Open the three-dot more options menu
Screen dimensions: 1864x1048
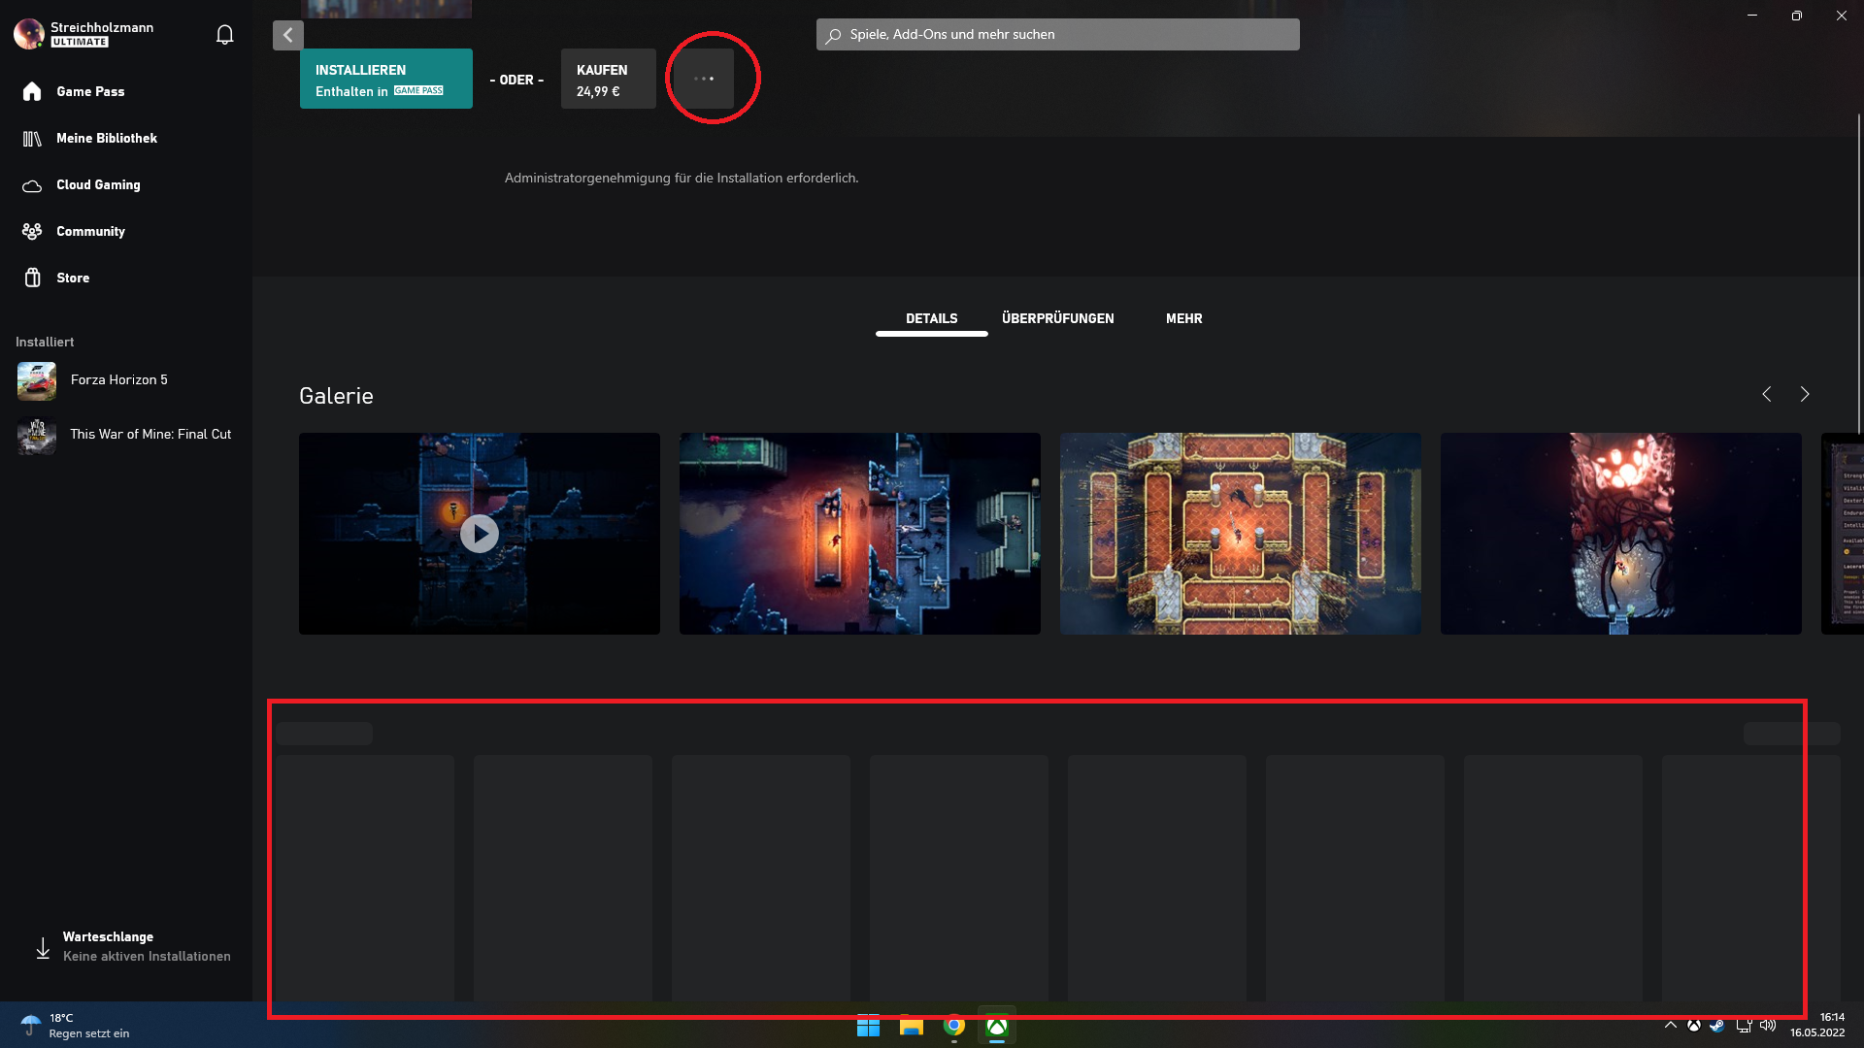click(705, 79)
